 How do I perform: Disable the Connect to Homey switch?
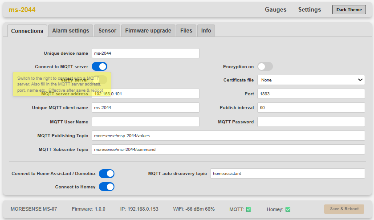[x=106, y=187]
